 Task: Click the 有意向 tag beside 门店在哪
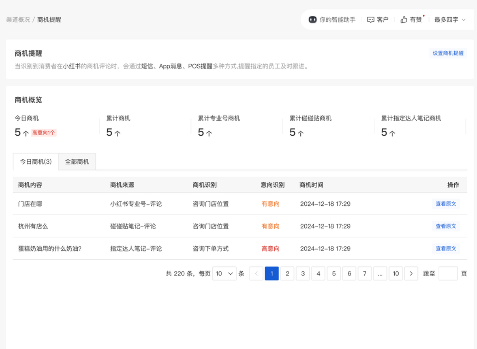coord(270,204)
